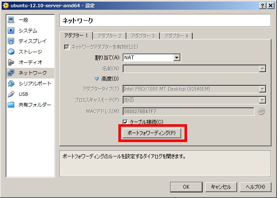Open アダプタータイプ Intel PRO/1000 dropdown

pyautogui.click(x=194, y=89)
